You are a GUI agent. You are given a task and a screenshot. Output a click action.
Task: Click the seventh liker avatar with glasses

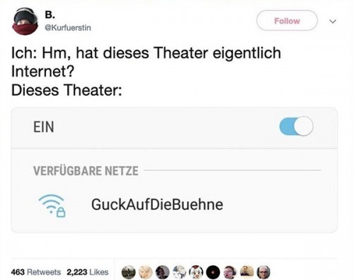click(x=230, y=272)
